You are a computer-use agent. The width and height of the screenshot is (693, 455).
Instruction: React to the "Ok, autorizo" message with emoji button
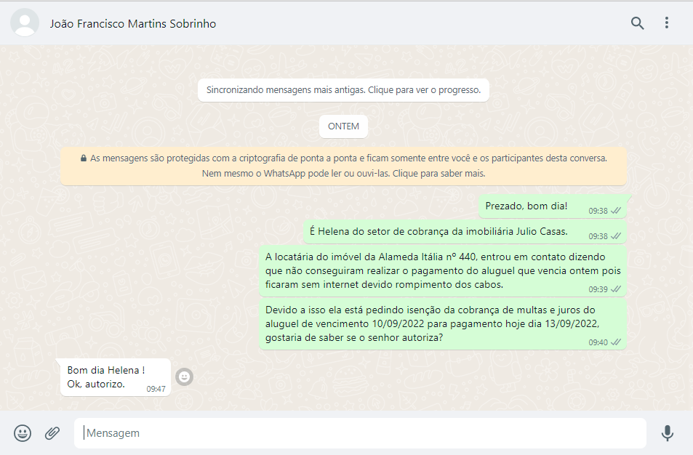[x=185, y=377]
